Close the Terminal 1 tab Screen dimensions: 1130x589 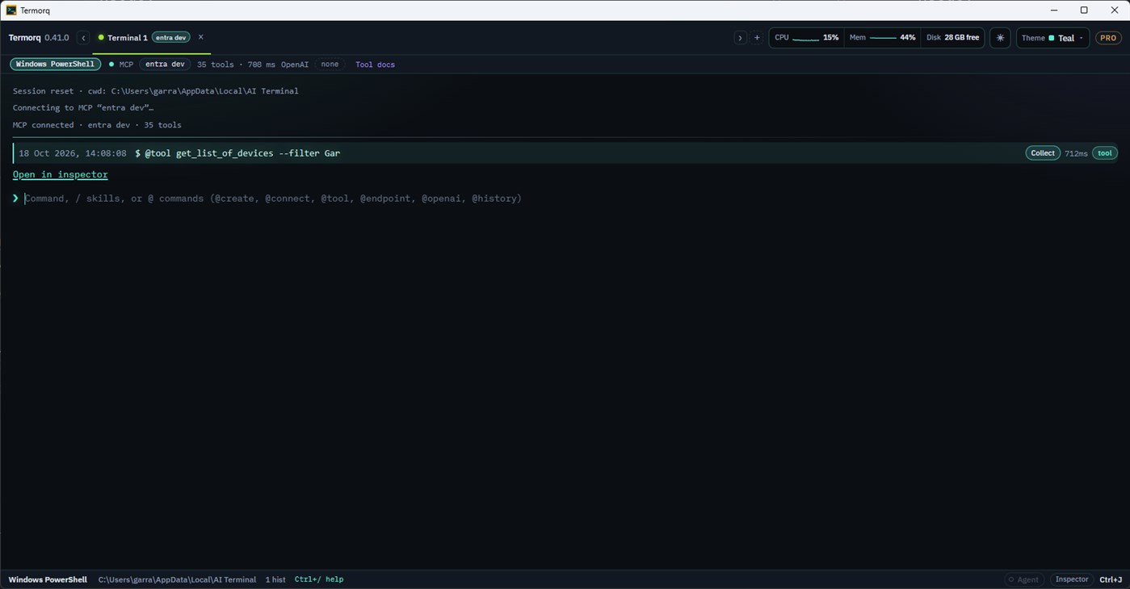tap(201, 37)
